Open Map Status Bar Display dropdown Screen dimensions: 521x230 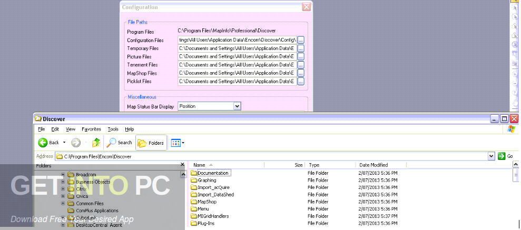point(237,106)
